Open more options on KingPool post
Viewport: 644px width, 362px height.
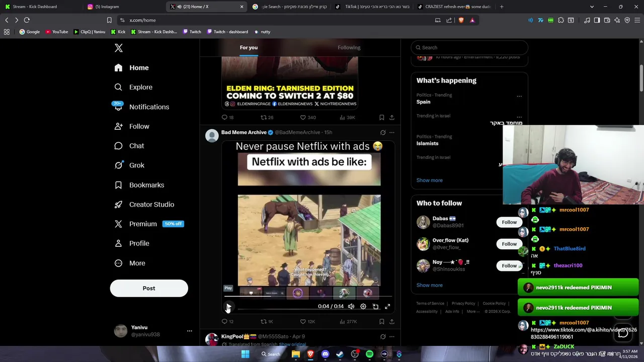[392, 337]
